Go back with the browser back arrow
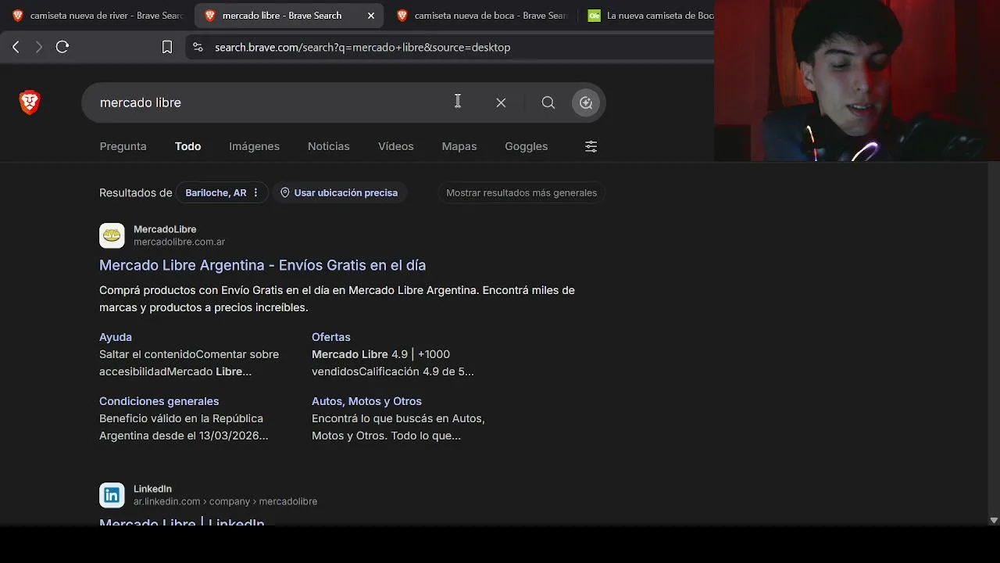The image size is (1000, 563). [x=16, y=47]
